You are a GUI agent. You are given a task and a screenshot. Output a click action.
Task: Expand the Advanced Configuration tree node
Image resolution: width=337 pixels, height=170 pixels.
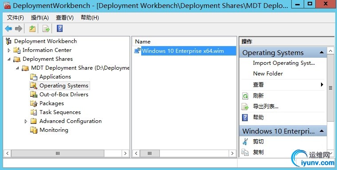pos(26,122)
